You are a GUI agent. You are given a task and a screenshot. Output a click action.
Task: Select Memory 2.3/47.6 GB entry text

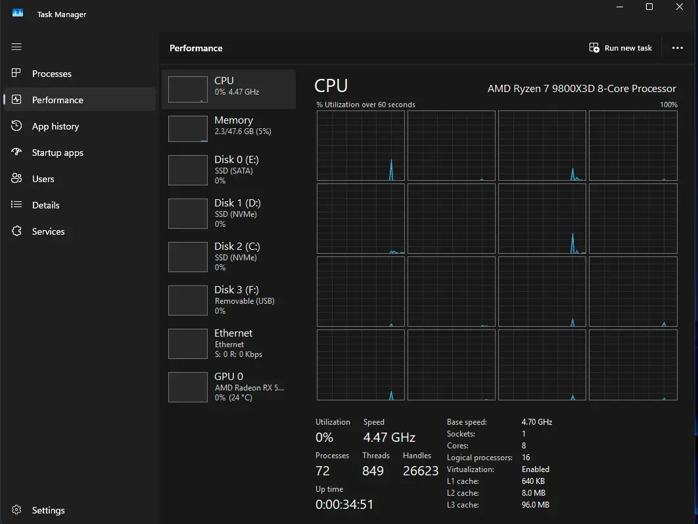(x=243, y=131)
